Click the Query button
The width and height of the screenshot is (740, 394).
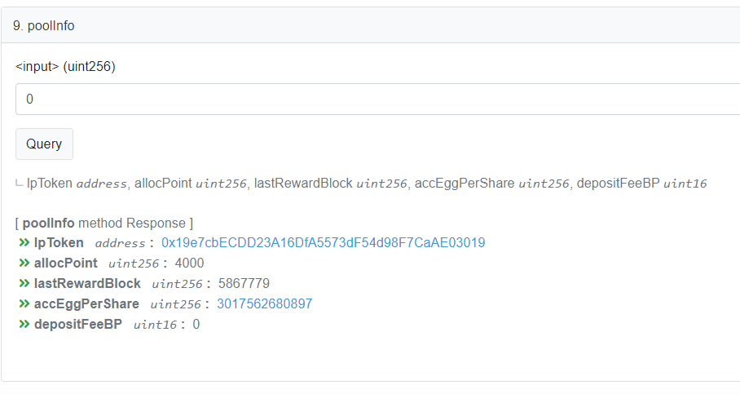click(44, 144)
